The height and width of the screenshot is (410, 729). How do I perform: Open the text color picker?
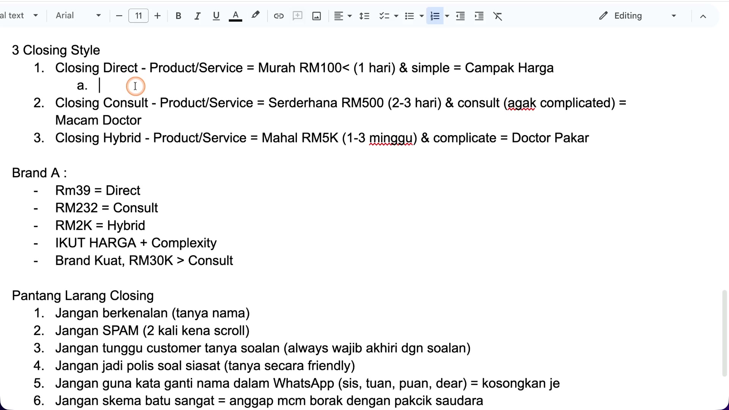click(x=235, y=16)
